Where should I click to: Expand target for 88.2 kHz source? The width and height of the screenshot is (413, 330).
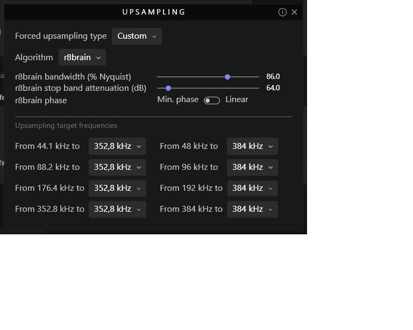coord(117,167)
